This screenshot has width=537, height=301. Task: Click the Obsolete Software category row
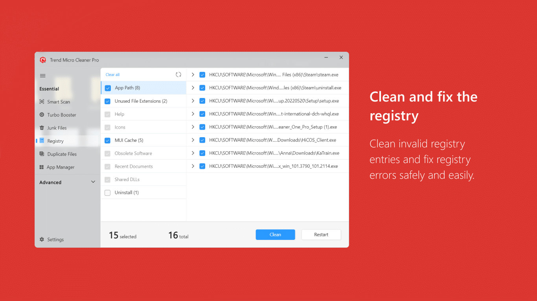(x=143, y=153)
